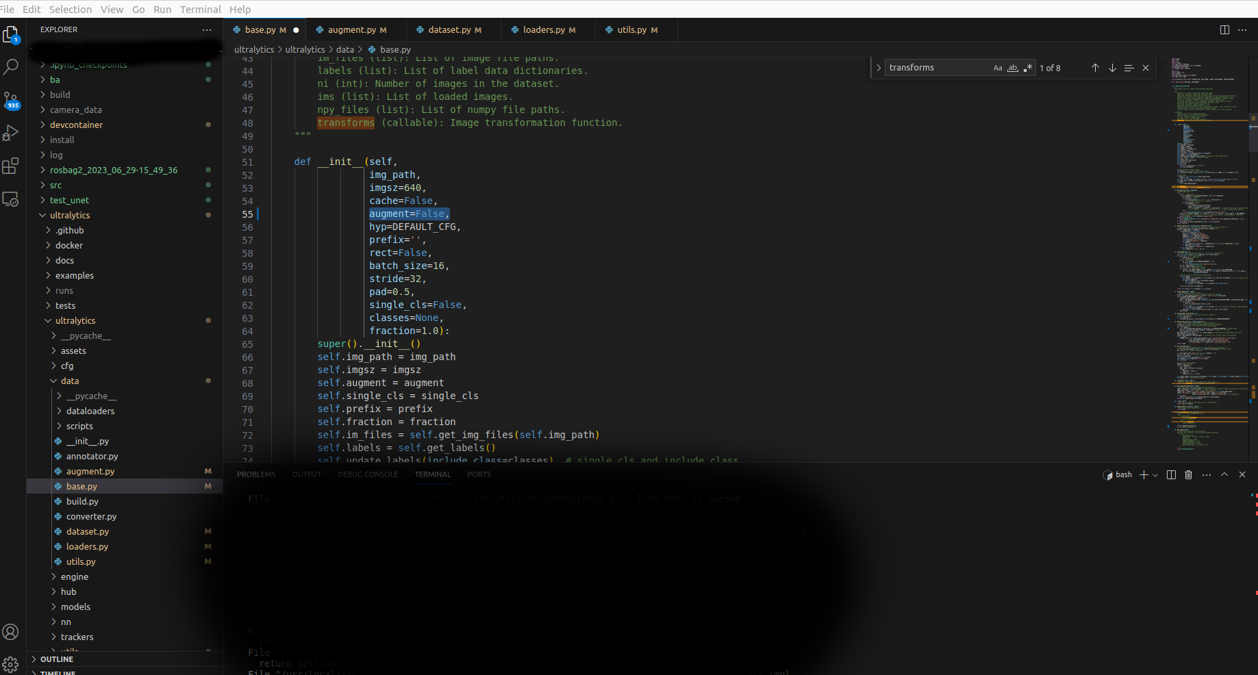Open the Run and Debug view

coord(11,132)
